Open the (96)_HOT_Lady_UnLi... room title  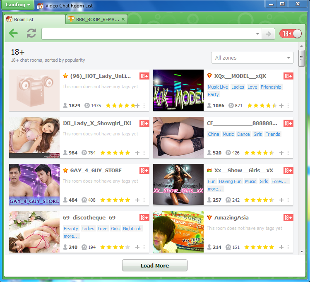(x=101, y=76)
